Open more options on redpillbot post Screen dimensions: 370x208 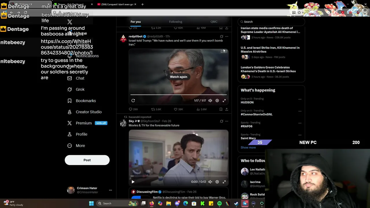pos(227,36)
